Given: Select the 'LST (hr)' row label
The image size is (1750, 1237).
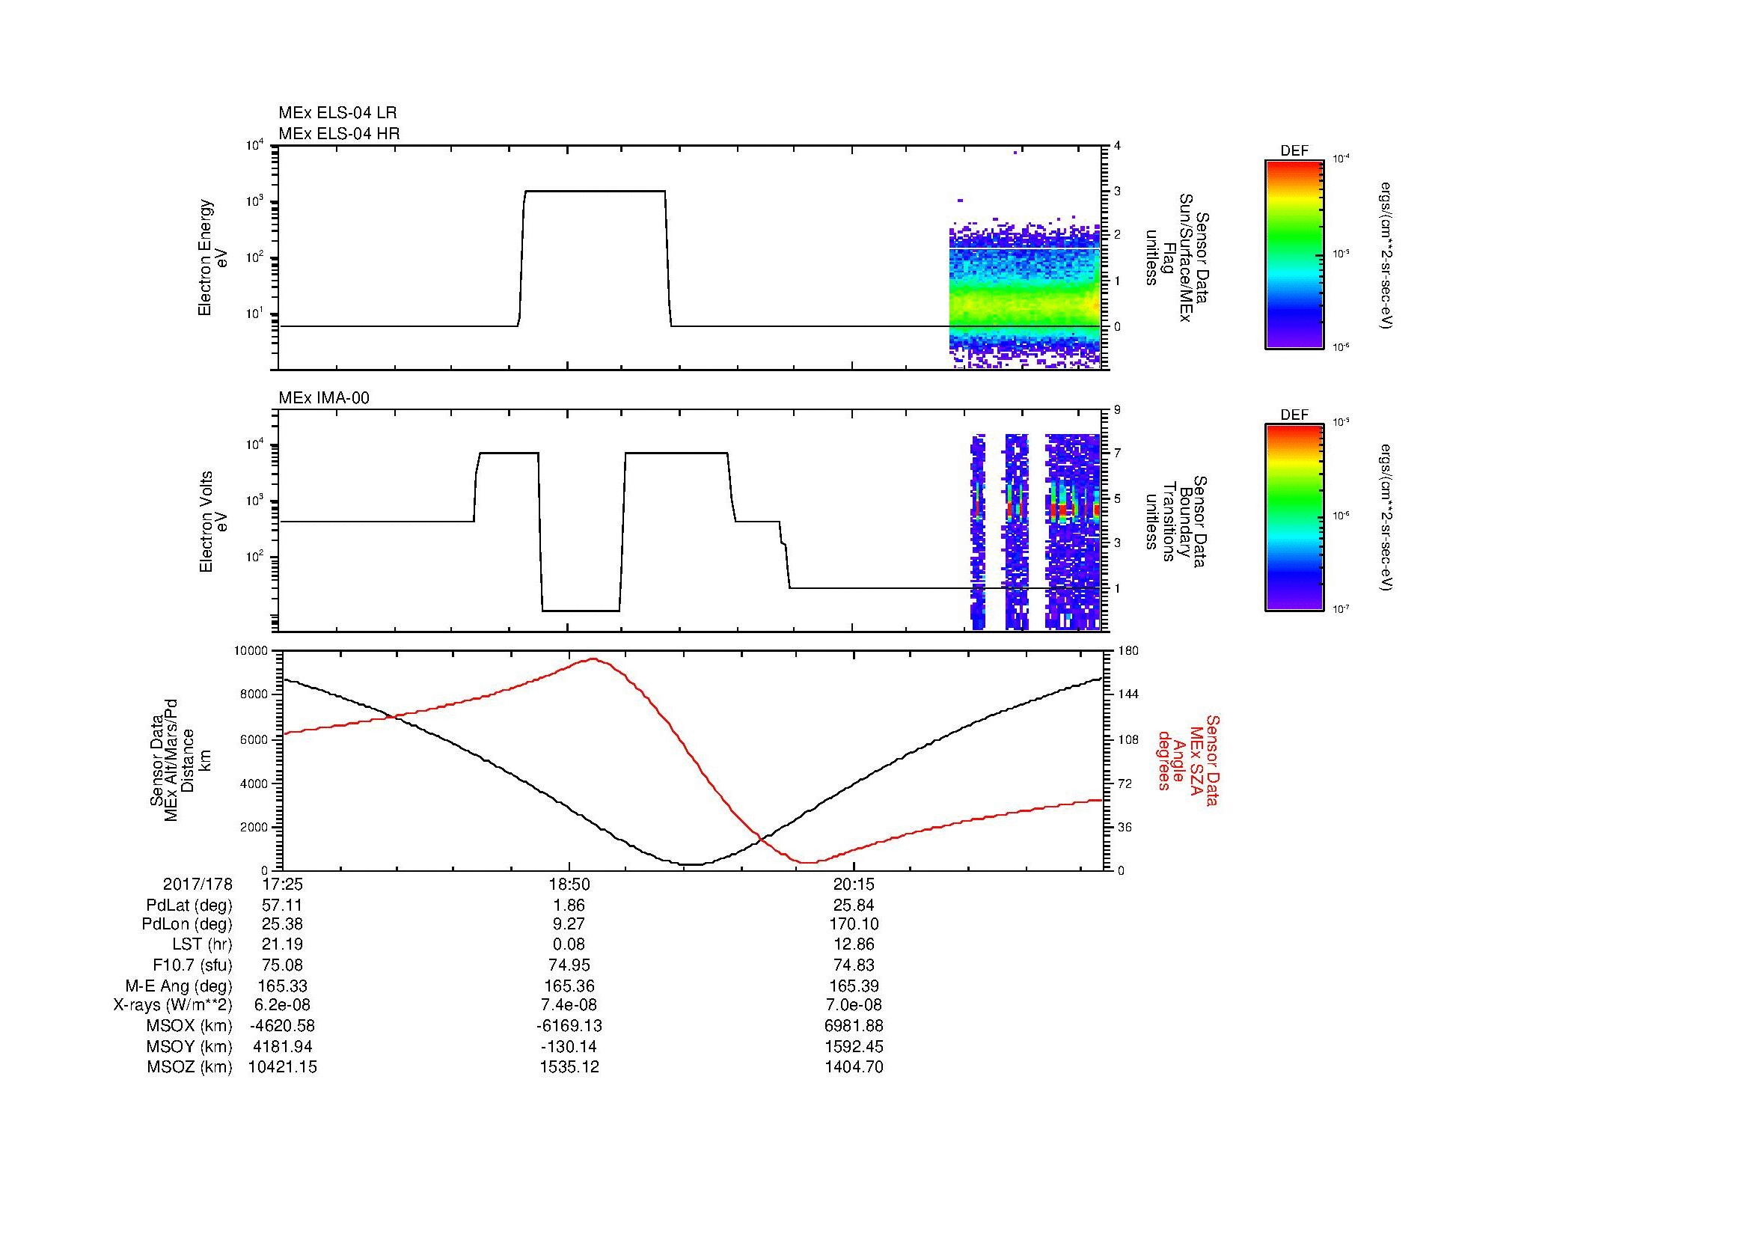Looking at the screenshot, I should [203, 944].
